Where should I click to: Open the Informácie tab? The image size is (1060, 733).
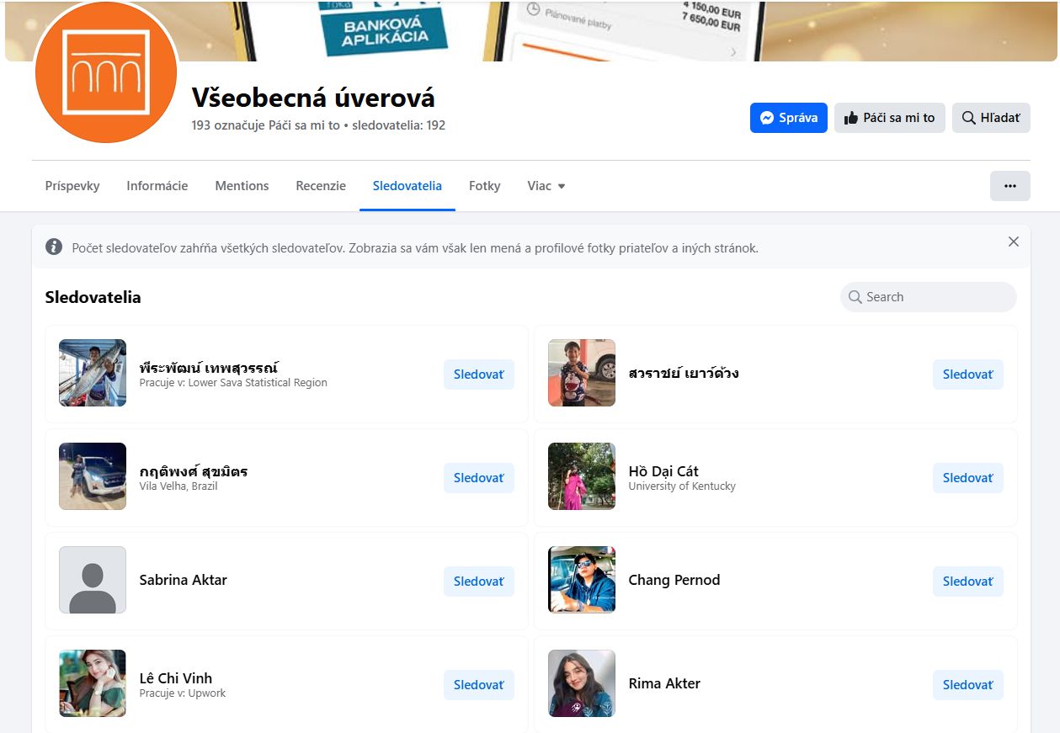157,186
